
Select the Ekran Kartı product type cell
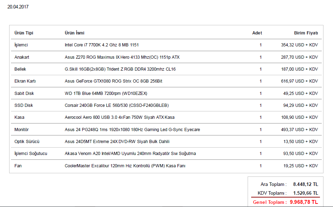tap(25, 81)
